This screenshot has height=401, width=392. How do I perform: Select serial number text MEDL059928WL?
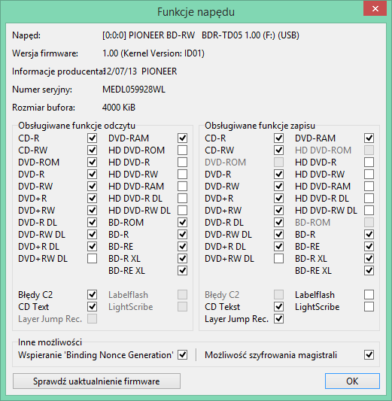pos(134,90)
